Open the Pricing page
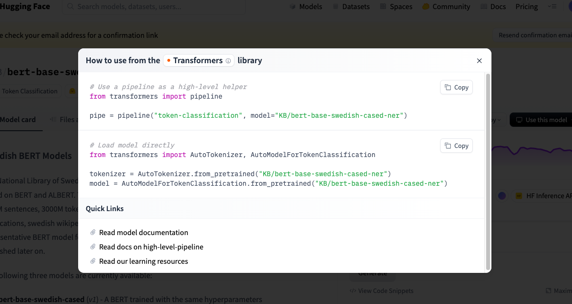This screenshot has width=572, height=304. (x=526, y=7)
